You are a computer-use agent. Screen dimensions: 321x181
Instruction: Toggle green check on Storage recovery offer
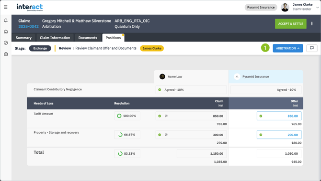tap(261, 135)
